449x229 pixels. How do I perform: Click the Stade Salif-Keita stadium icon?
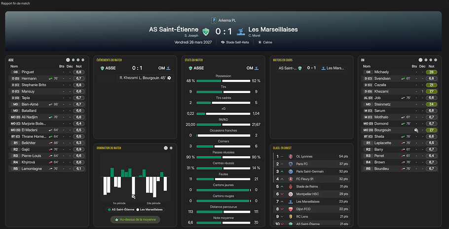[223, 42]
